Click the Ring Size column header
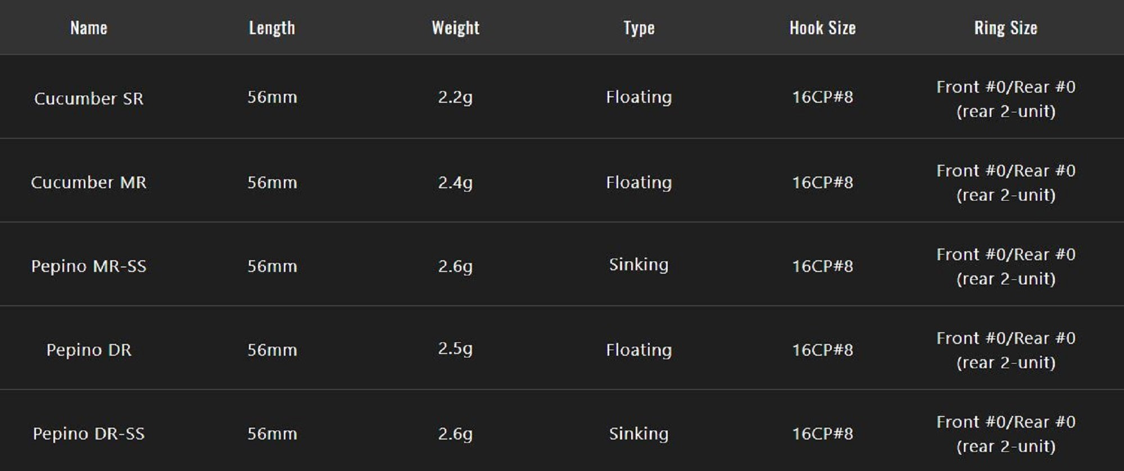The image size is (1124, 471). tap(1005, 28)
